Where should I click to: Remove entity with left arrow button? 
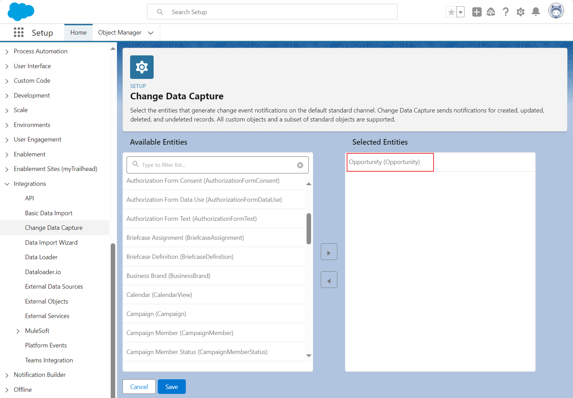(329, 280)
